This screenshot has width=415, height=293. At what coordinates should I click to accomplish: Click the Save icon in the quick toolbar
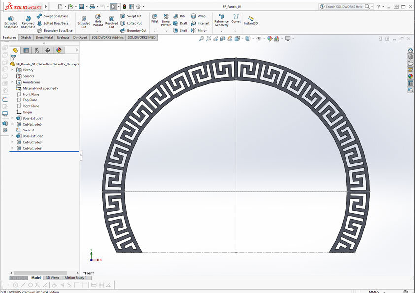pyautogui.click(x=81, y=6)
